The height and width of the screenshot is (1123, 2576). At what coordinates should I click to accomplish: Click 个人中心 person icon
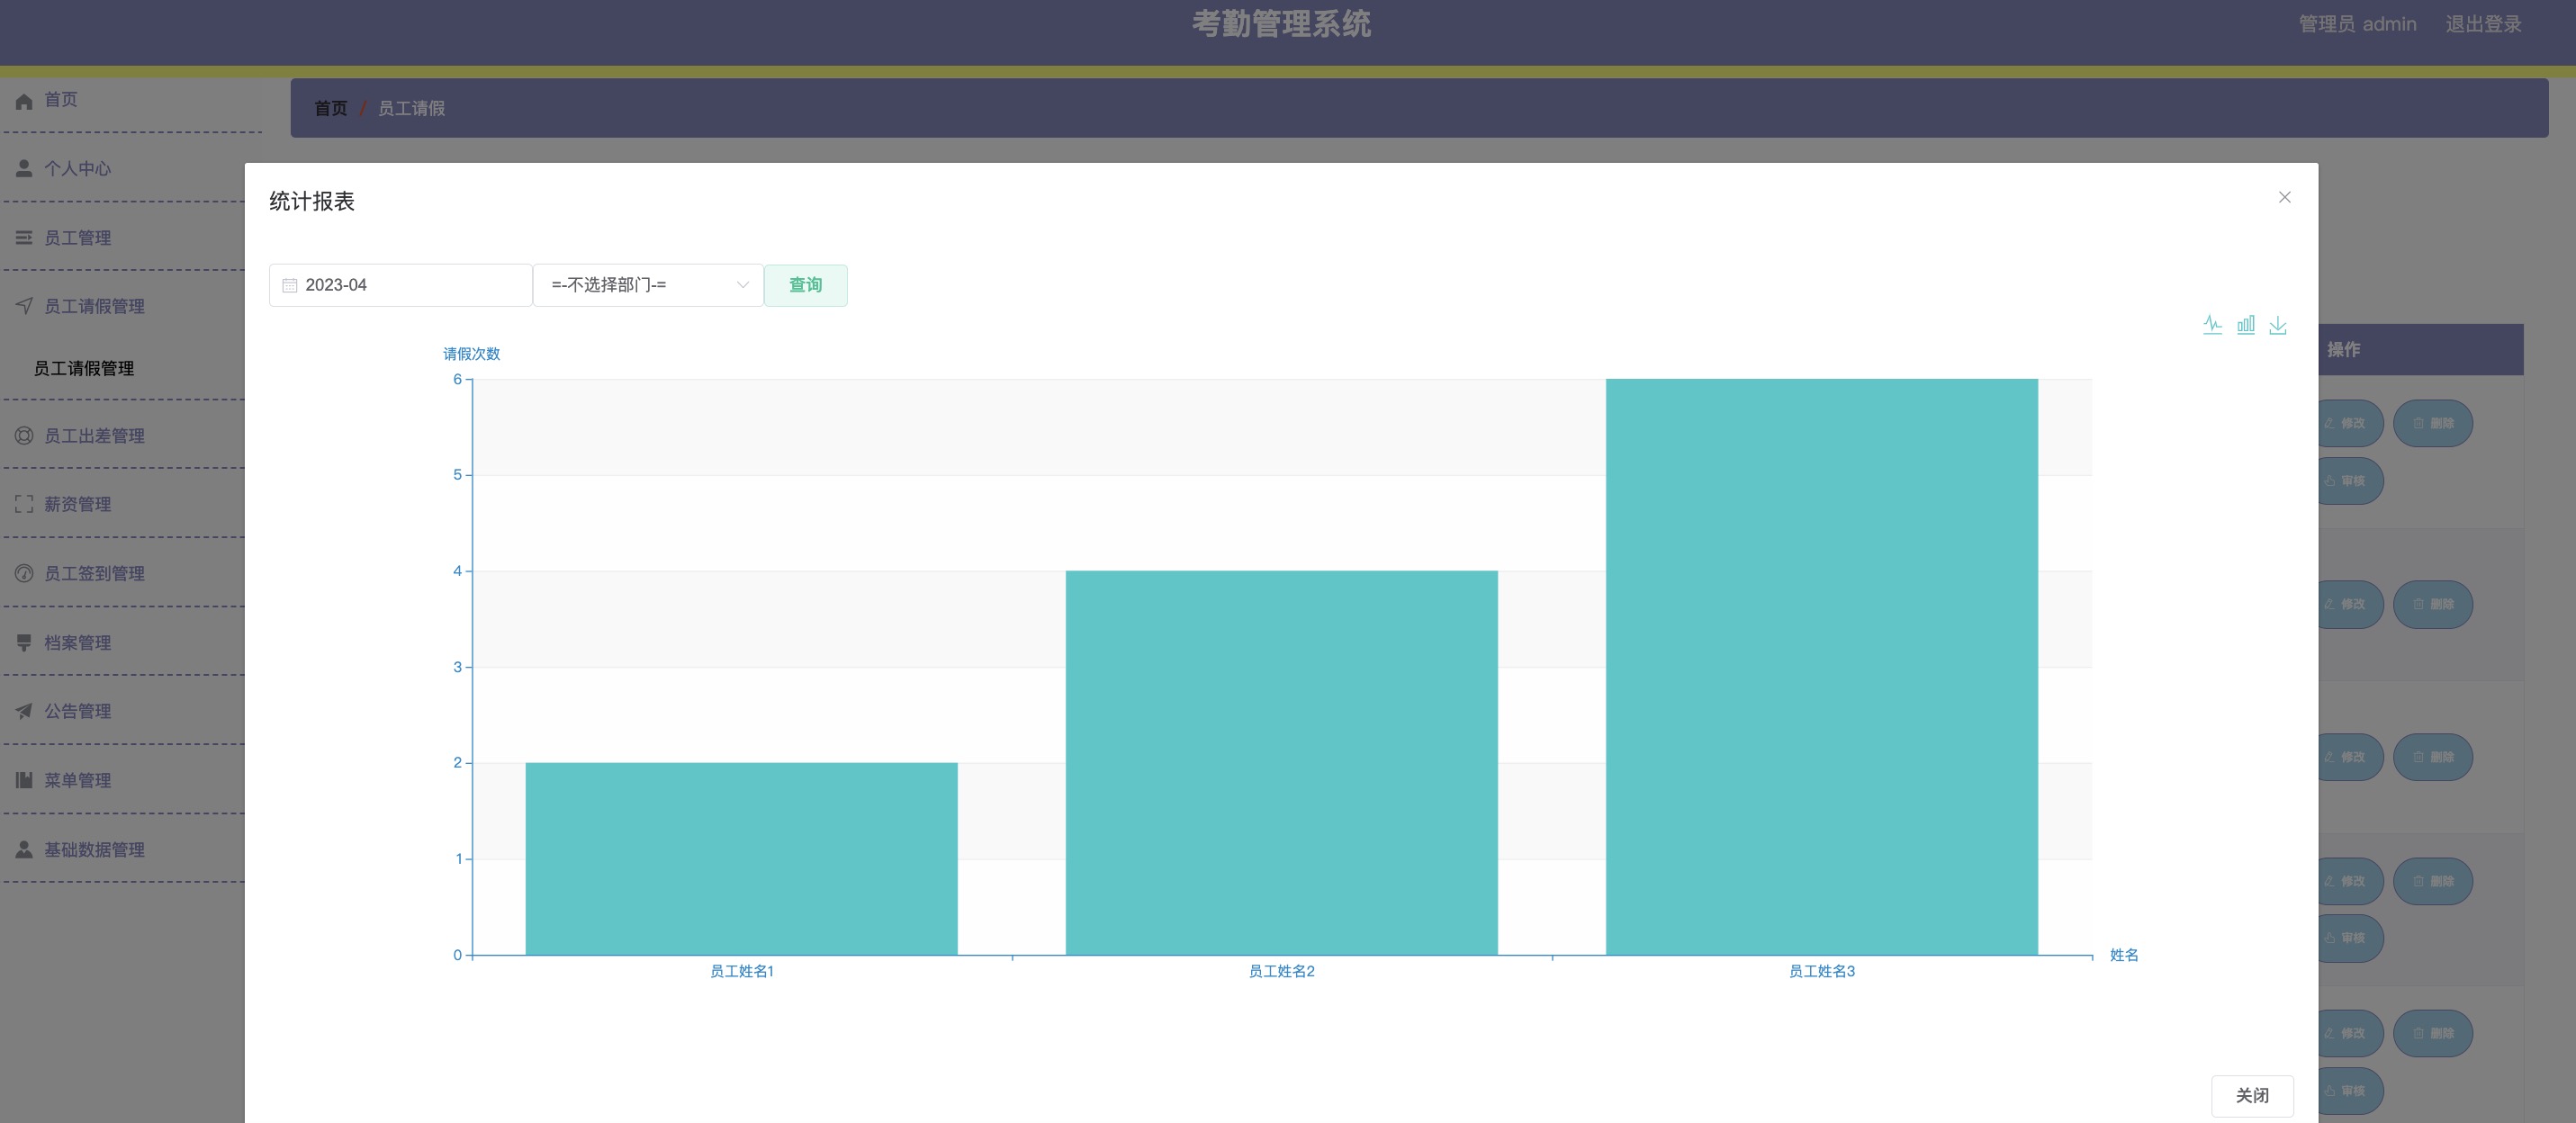(x=24, y=168)
